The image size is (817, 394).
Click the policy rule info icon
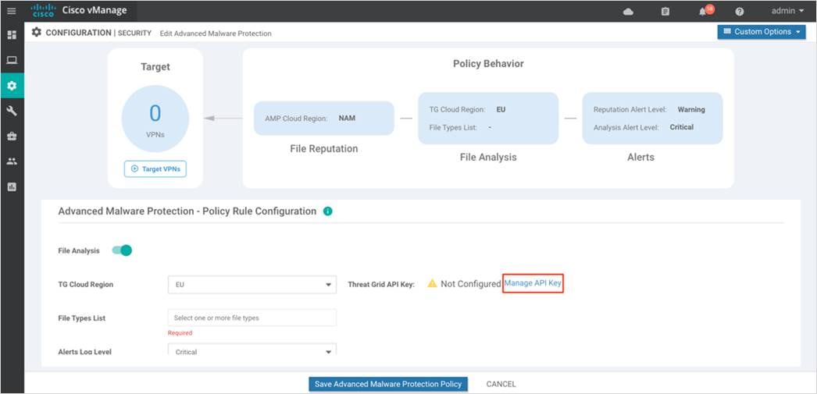[328, 211]
